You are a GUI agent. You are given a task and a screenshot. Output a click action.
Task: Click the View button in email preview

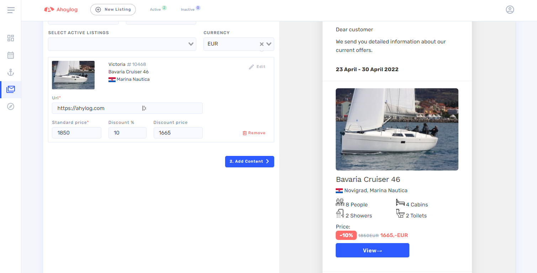tap(372, 250)
